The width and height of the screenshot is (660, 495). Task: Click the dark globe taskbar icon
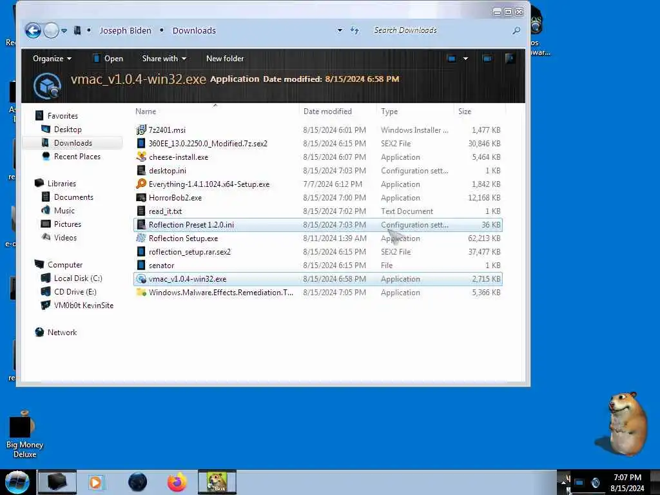pos(138,482)
